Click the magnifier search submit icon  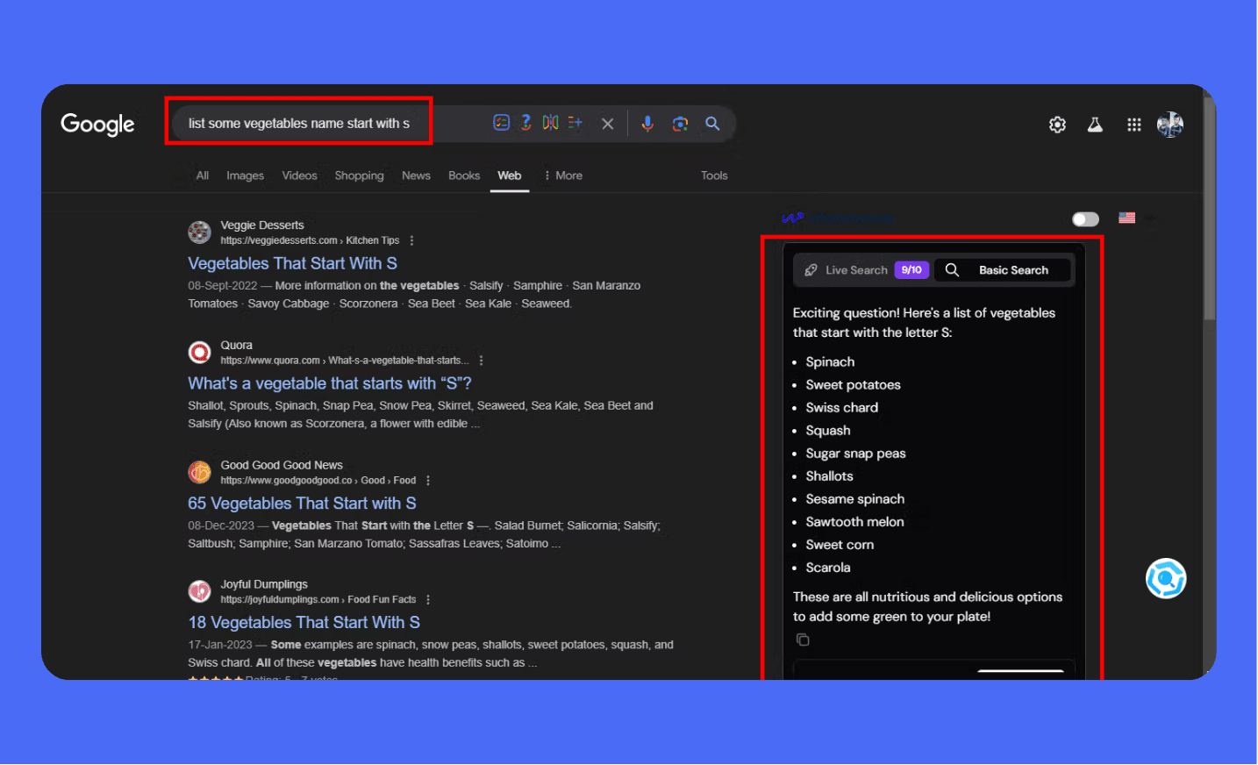[x=712, y=124]
